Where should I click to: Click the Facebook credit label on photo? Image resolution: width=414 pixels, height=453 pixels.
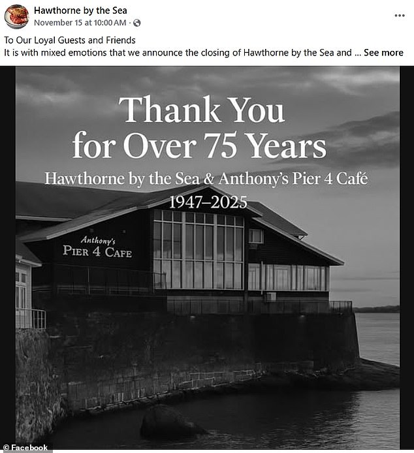point(25,448)
